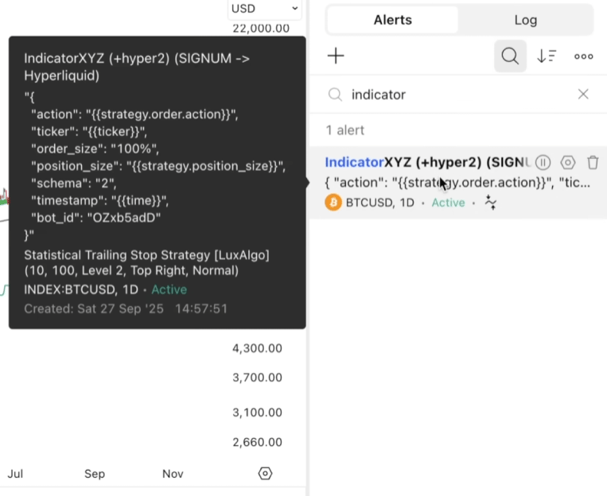The image size is (607, 496).
Task: Click the "position_size" line in tooltip
Action: 158,166
